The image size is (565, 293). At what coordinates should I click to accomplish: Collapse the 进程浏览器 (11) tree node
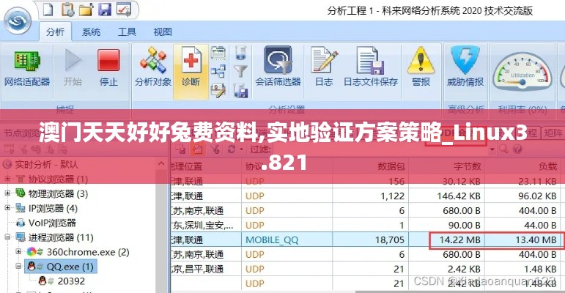coord(7,237)
